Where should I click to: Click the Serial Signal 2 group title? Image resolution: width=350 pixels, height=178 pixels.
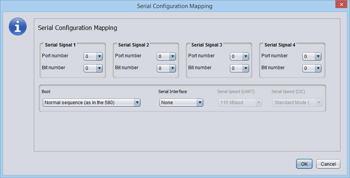134,45
